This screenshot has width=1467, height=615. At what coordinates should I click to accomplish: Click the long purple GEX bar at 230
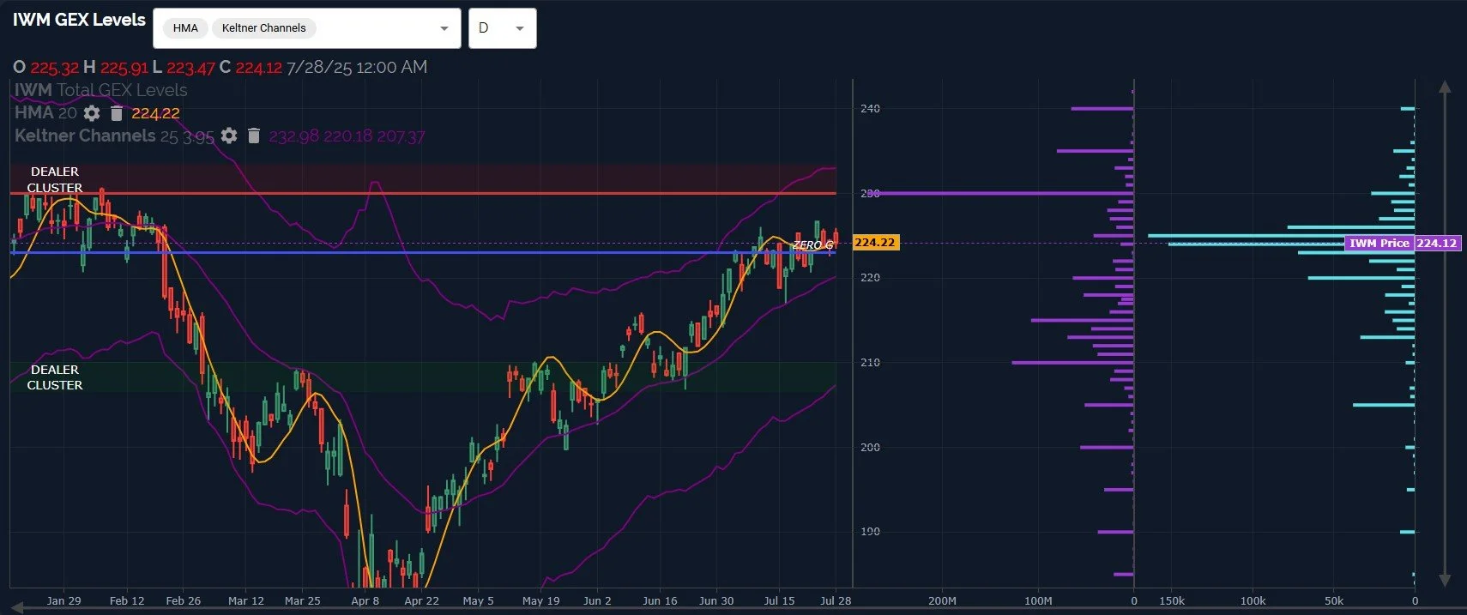[1001, 193]
